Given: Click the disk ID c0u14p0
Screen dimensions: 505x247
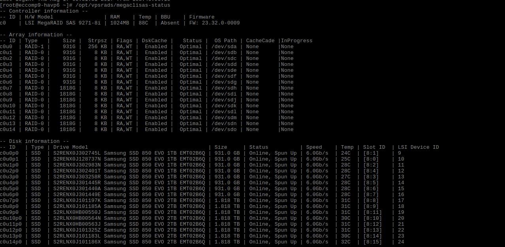Looking at the screenshot, I should [12, 242].
